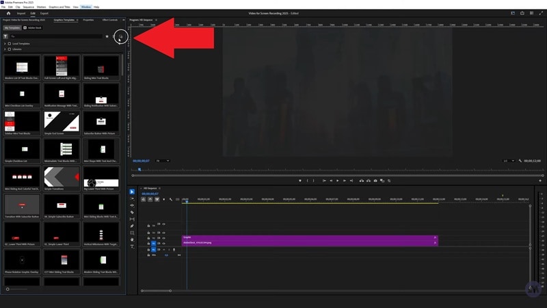This screenshot has width=547, height=308.
Task: Click Add Marker in the Program monitor transport
Action: point(300,181)
